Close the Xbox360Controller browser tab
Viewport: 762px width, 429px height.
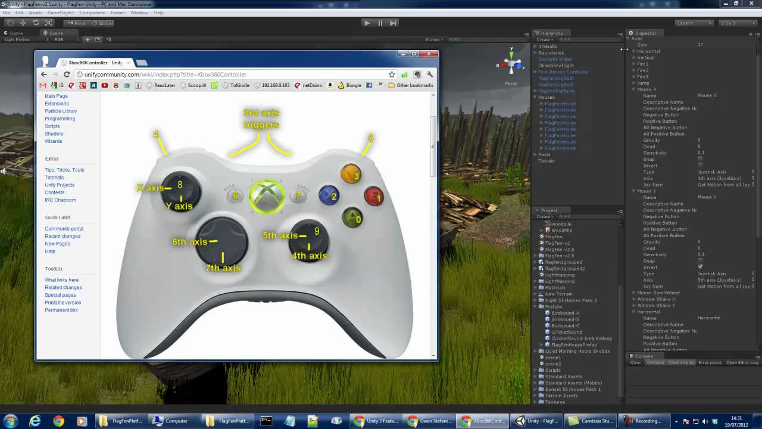click(x=129, y=62)
